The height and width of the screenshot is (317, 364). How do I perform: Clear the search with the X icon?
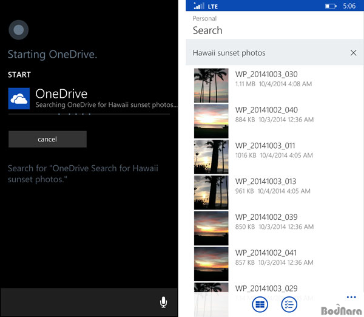[353, 53]
